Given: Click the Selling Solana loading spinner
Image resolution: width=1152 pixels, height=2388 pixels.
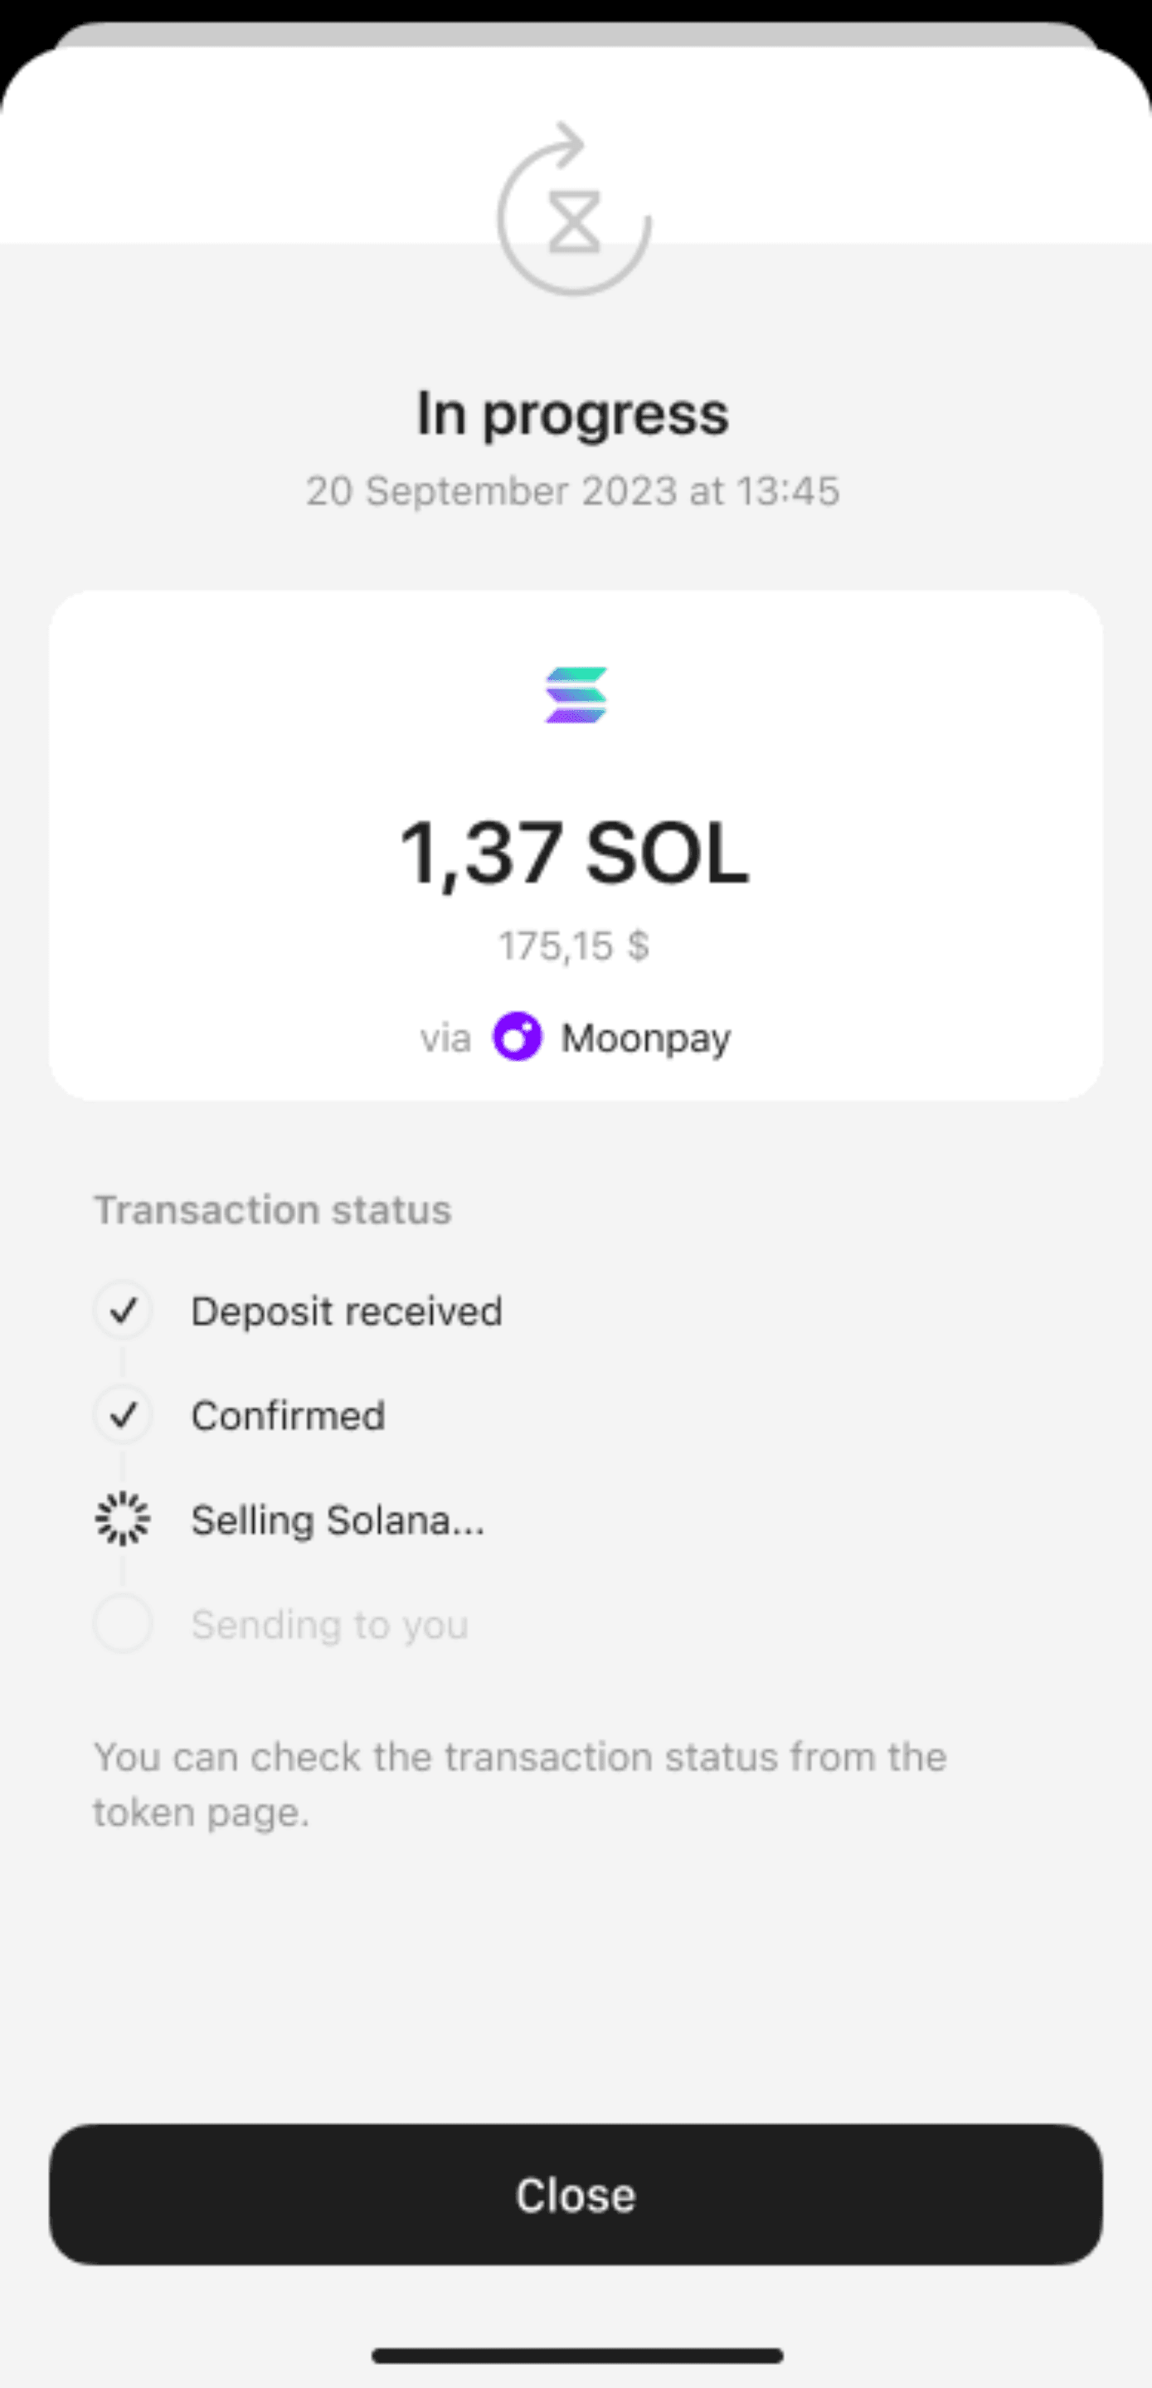Looking at the screenshot, I should point(123,1520).
